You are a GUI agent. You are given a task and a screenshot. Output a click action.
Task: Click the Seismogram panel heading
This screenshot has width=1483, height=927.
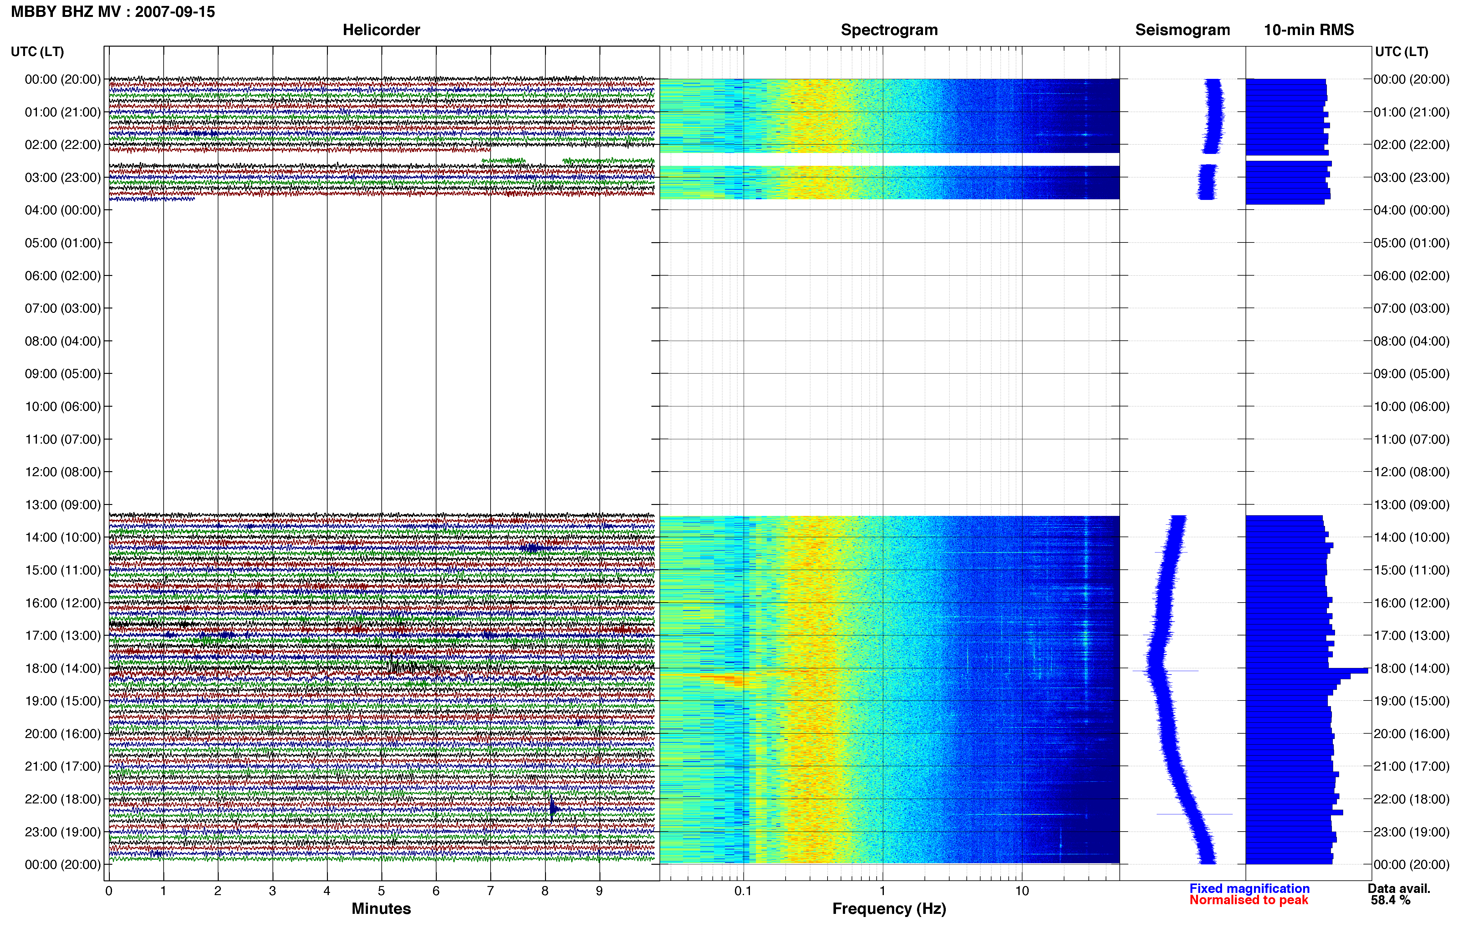1182,30
